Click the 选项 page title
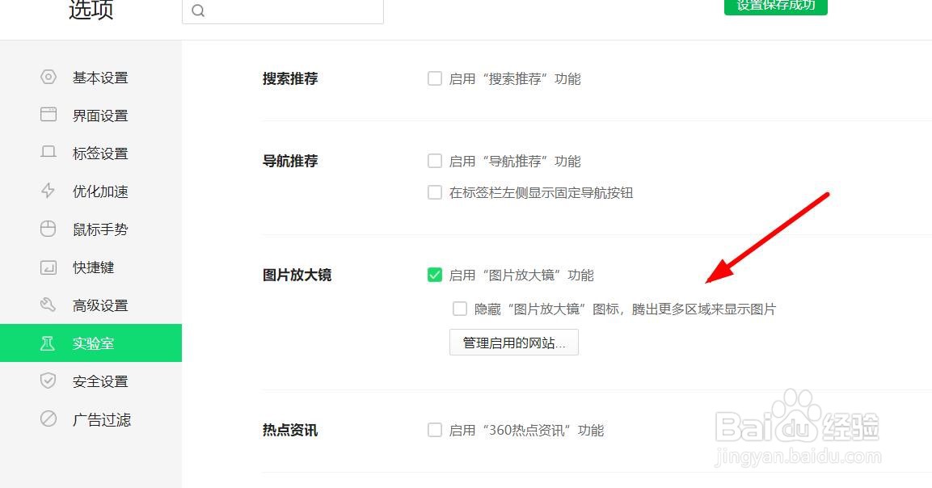The height and width of the screenshot is (488, 932). pos(91,10)
